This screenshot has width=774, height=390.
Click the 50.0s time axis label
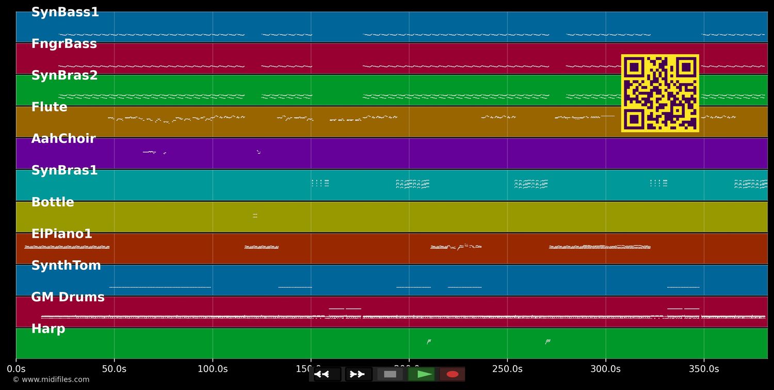tap(114, 369)
